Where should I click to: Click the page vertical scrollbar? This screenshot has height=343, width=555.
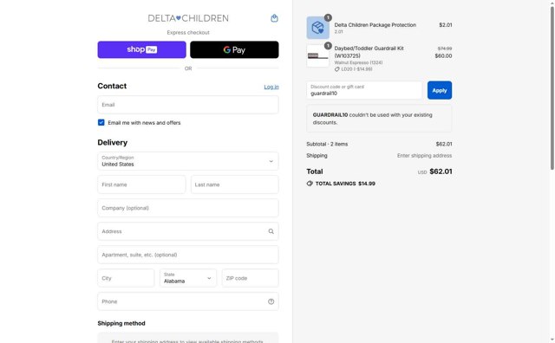[552, 88]
